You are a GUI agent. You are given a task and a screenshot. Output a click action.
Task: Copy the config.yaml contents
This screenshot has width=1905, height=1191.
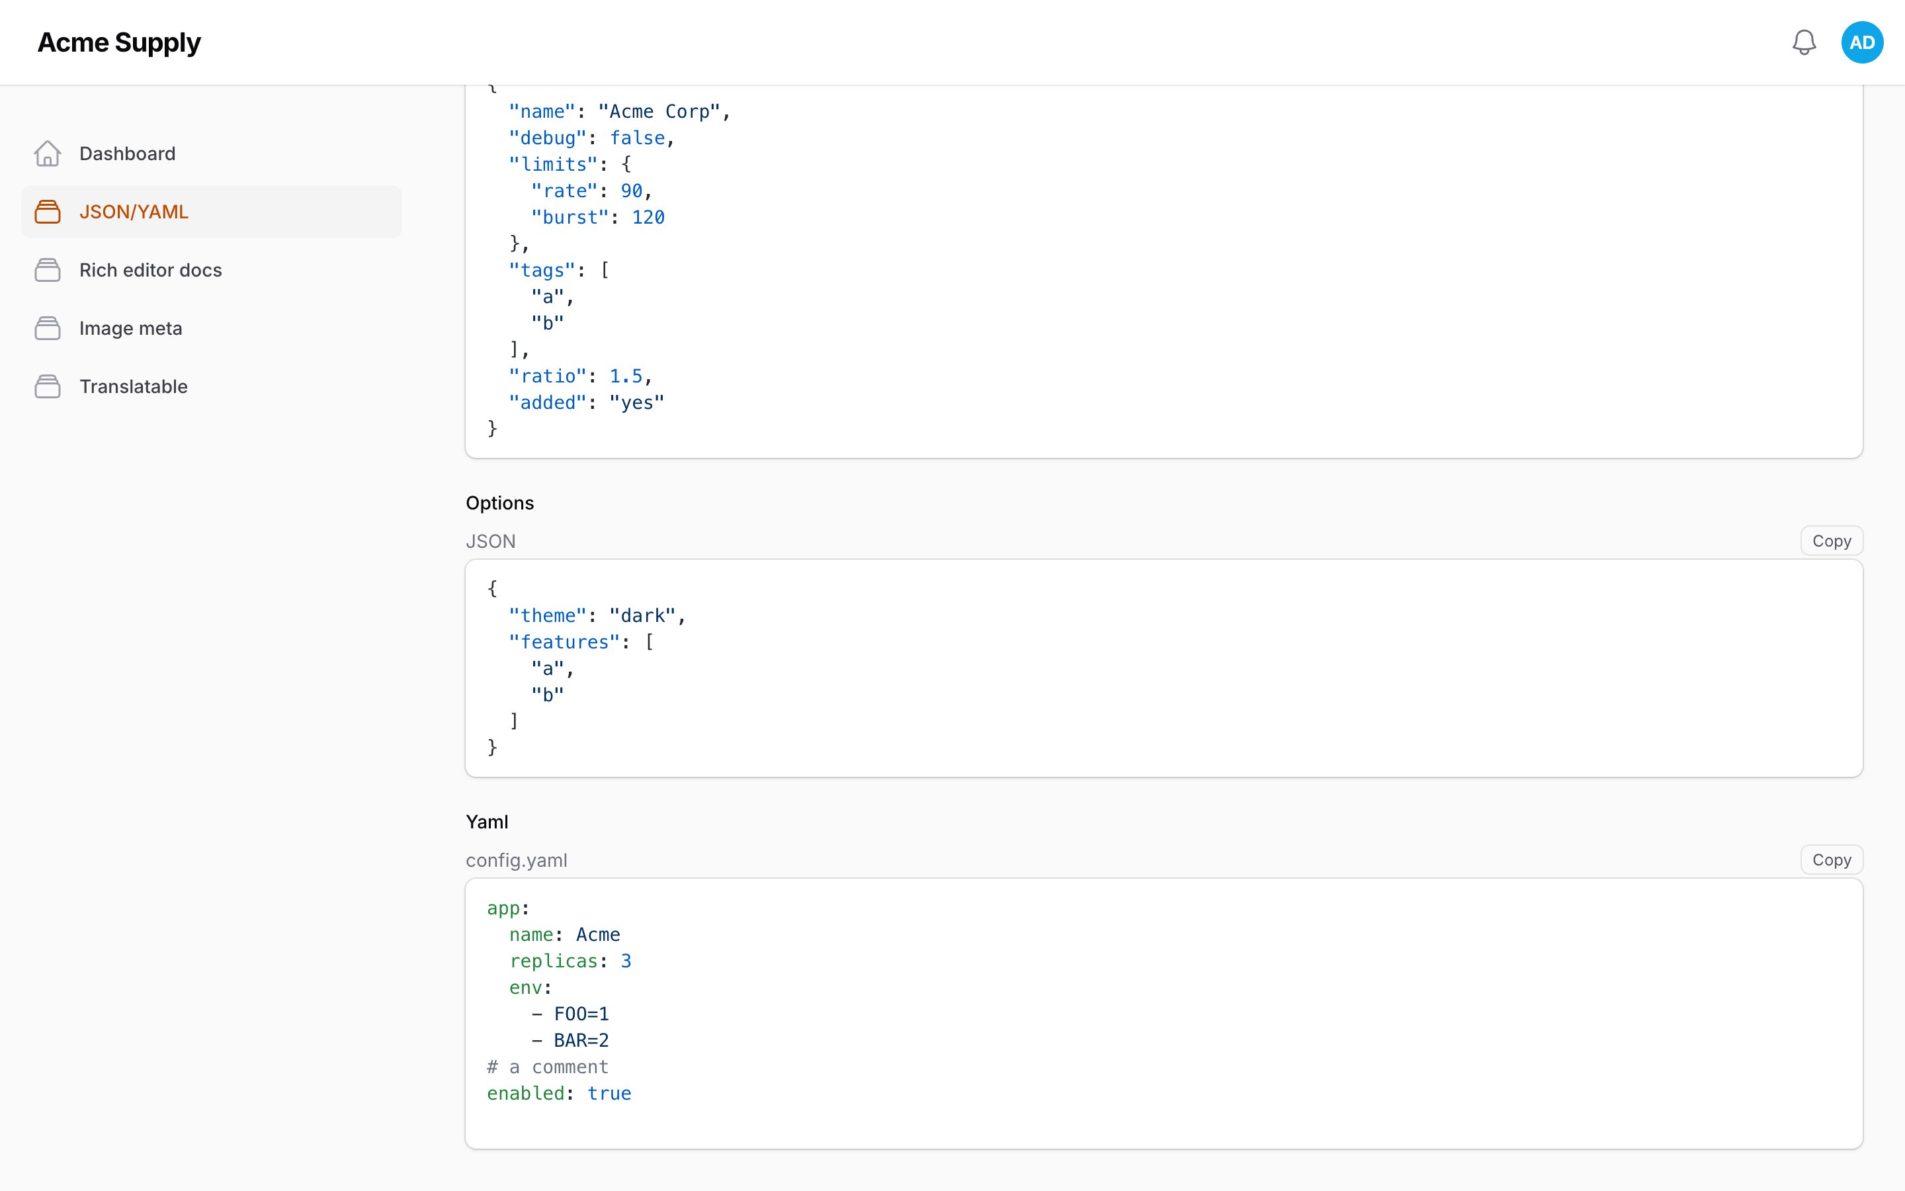click(1831, 860)
